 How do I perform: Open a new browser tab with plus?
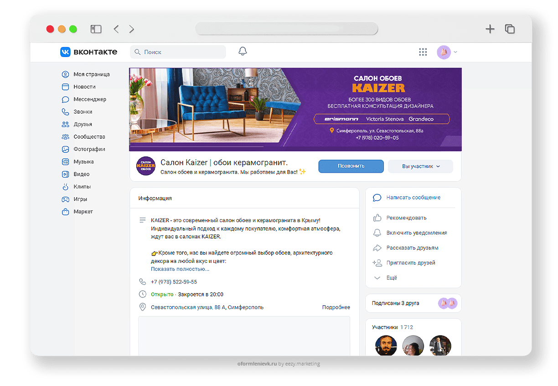pyautogui.click(x=490, y=29)
